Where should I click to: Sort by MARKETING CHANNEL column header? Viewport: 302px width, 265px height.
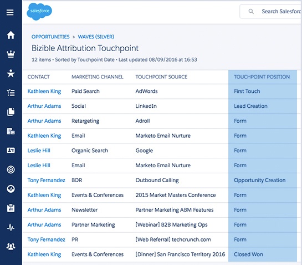(x=98, y=77)
